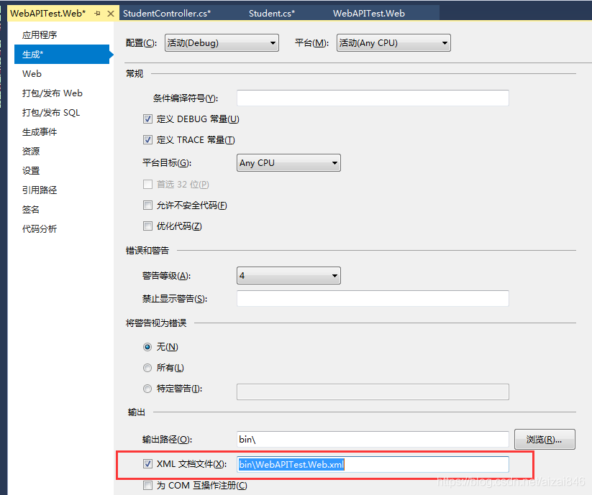This screenshot has height=495, width=592.
Task: Open the unmodified WebAPITest.Web tab
Action: 369,13
